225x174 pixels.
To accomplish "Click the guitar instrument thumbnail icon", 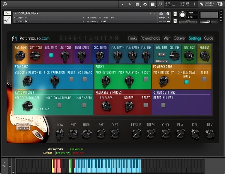I will coord(7,19).
